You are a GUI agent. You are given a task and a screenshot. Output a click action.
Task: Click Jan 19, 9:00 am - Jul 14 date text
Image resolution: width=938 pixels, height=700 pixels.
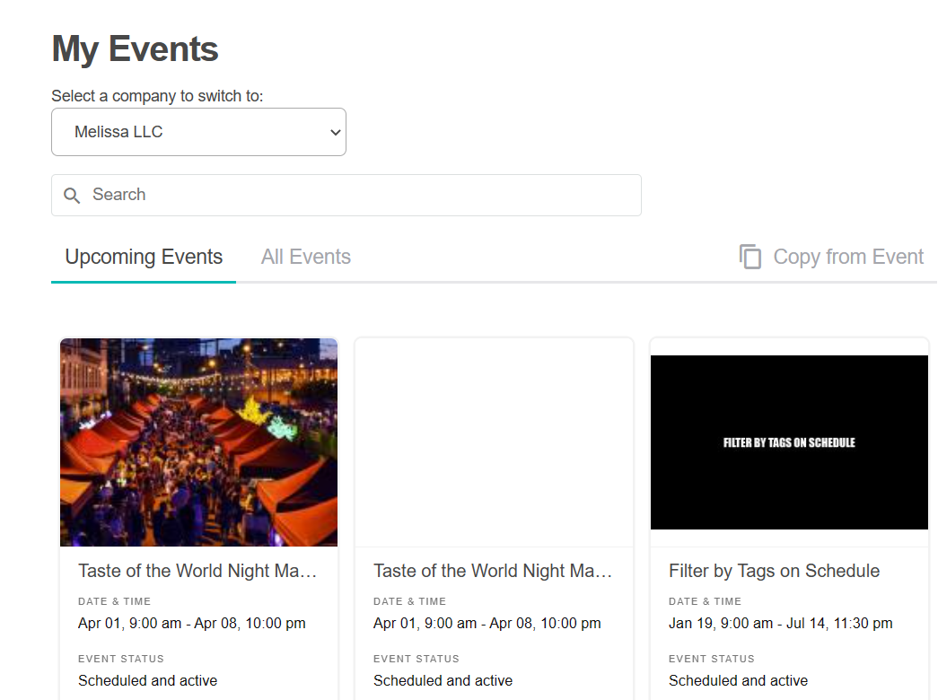781,624
